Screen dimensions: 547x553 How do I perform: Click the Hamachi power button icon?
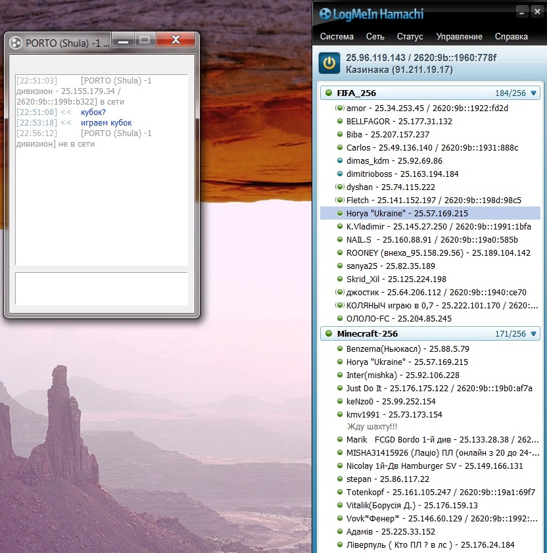click(x=329, y=62)
